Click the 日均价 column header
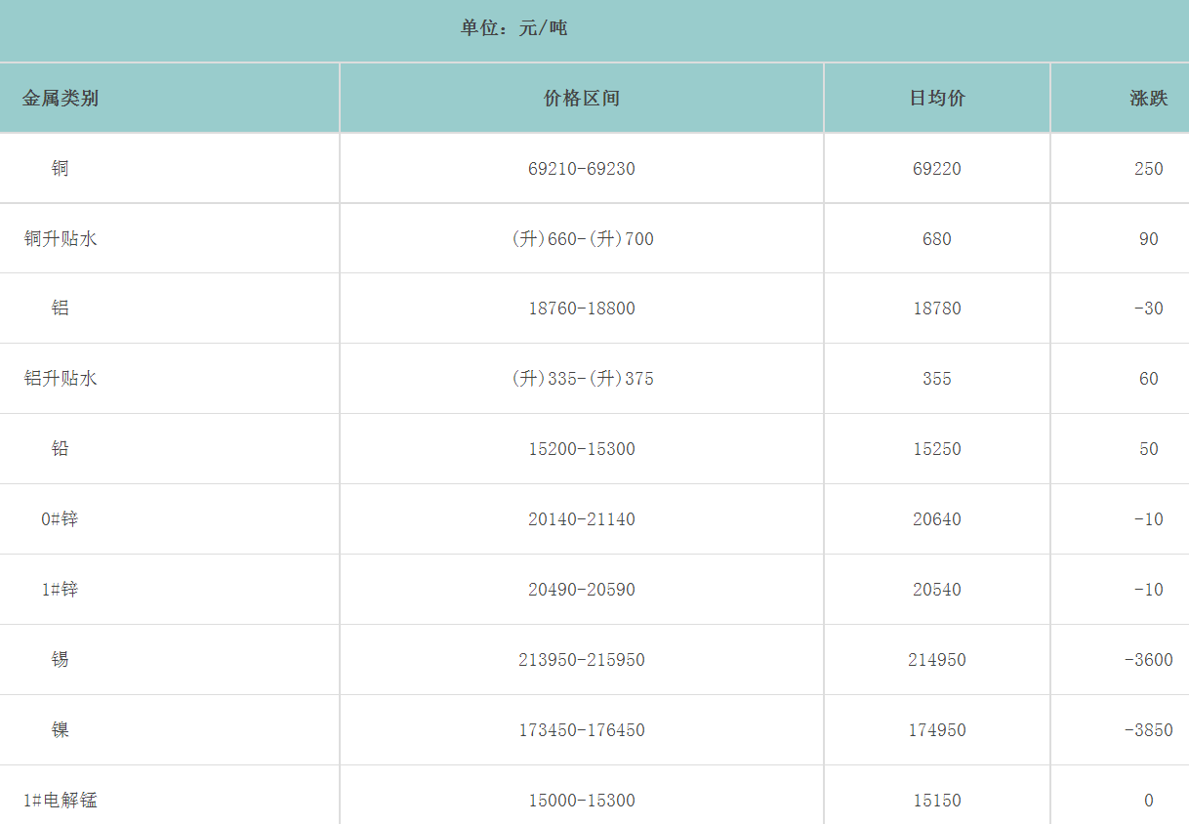This screenshot has height=824, width=1189. pos(937,99)
